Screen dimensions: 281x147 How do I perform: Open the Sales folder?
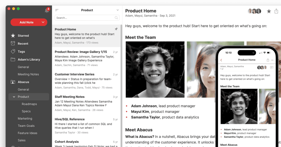pos(21,140)
